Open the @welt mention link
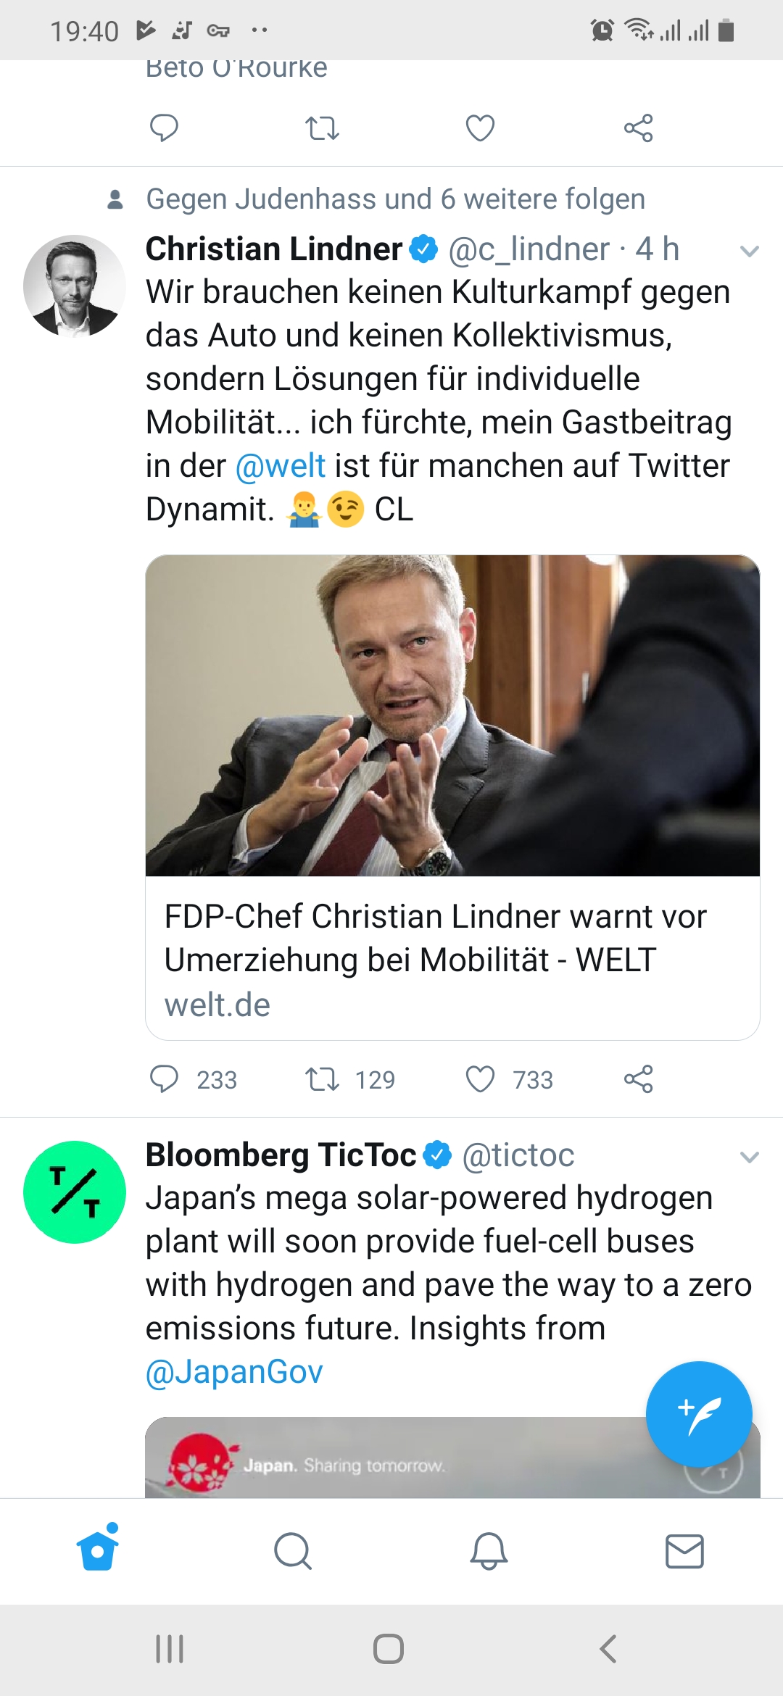 (281, 466)
